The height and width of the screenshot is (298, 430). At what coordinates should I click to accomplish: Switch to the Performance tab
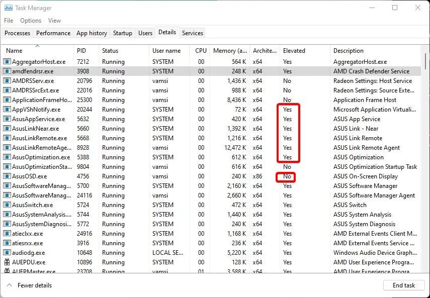click(53, 33)
